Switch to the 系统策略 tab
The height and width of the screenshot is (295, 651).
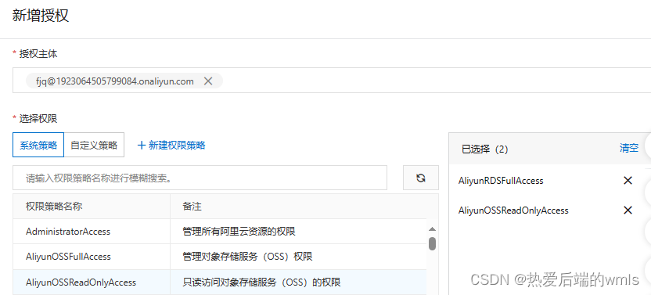tap(38, 145)
